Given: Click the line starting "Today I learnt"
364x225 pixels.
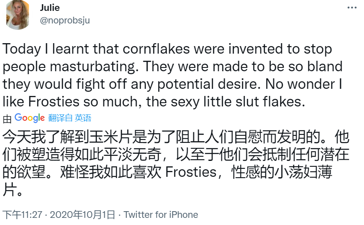Looking at the screenshot, I should click(x=167, y=49).
